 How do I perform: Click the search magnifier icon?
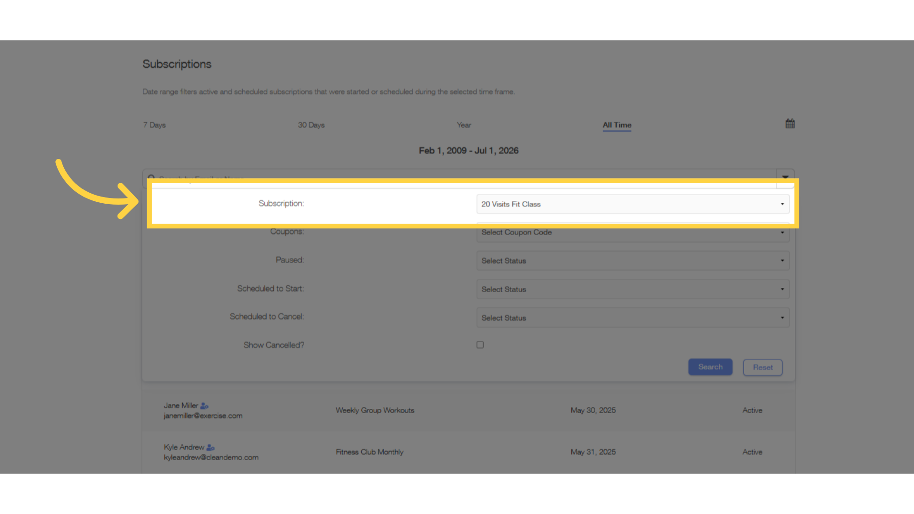[x=151, y=178]
